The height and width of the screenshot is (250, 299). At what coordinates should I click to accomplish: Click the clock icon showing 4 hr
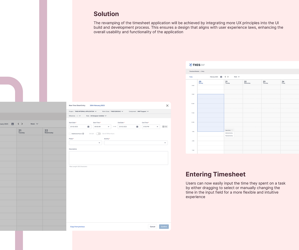pos(163,127)
